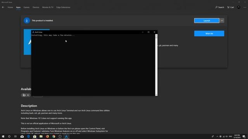Click the Launch button
Screen dimensions: 248x139
click(x=207, y=20)
